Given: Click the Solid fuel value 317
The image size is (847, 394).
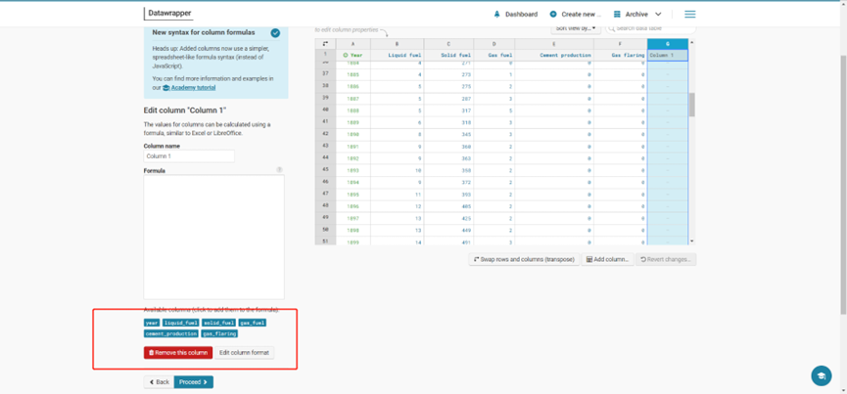Looking at the screenshot, I should pos(448,110).
